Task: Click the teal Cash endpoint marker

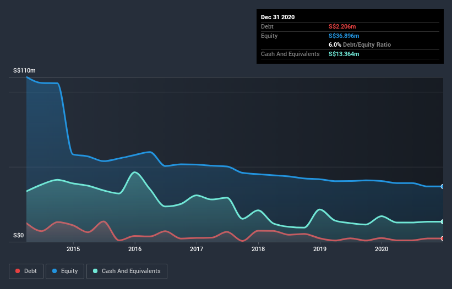Action: [x=443, y=222]
